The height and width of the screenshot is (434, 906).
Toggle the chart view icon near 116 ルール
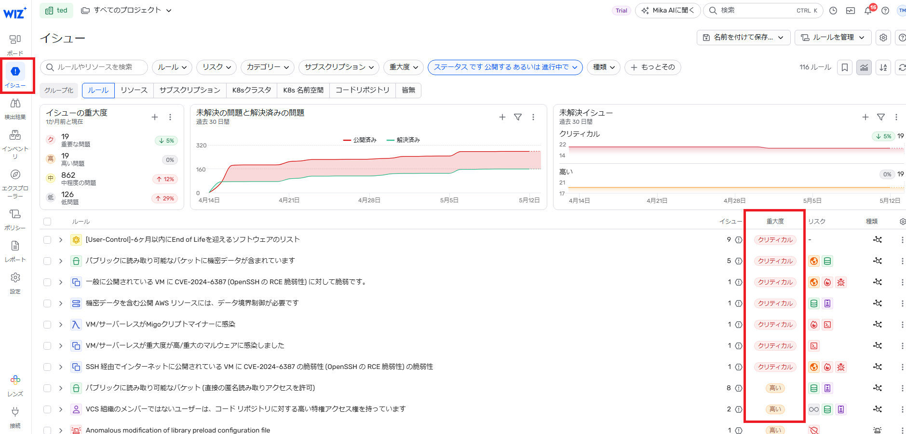click(864, 67)
